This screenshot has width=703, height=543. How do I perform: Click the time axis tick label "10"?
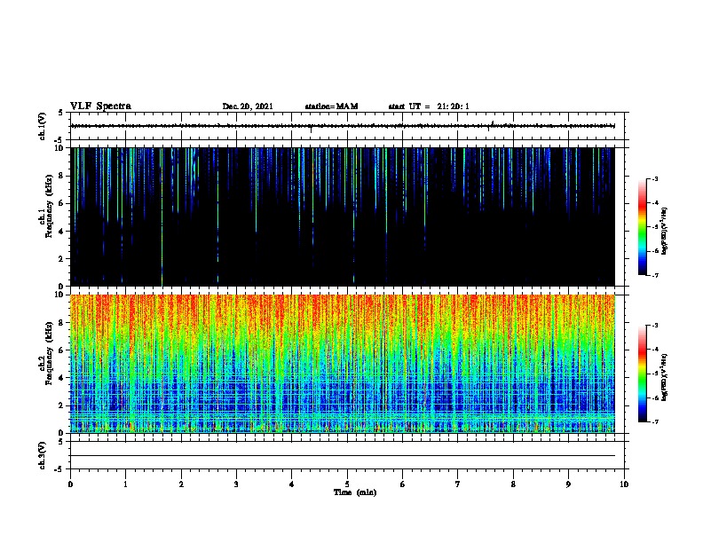point(624,484)
